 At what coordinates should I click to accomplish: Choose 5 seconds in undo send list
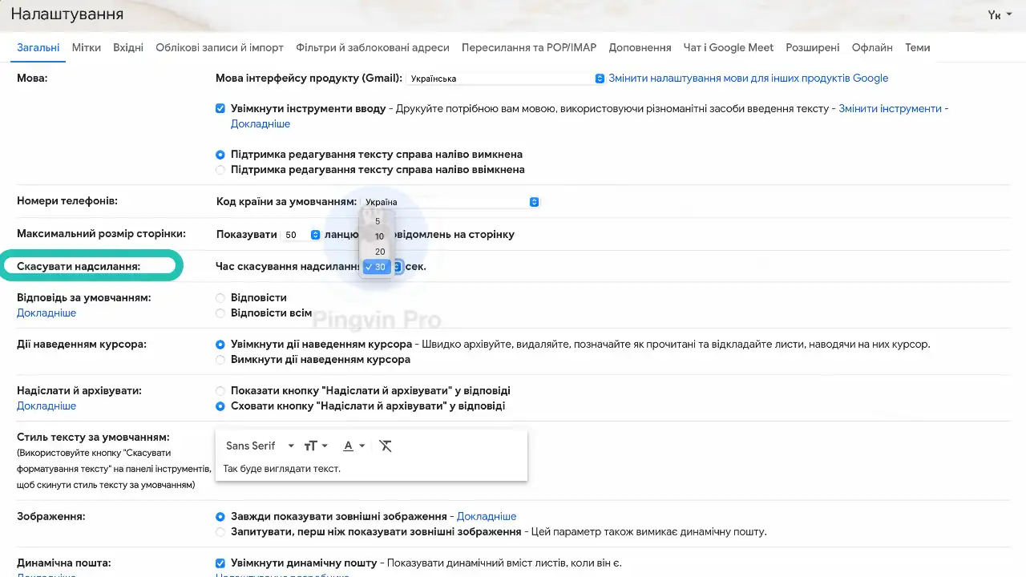click(378, 221)
